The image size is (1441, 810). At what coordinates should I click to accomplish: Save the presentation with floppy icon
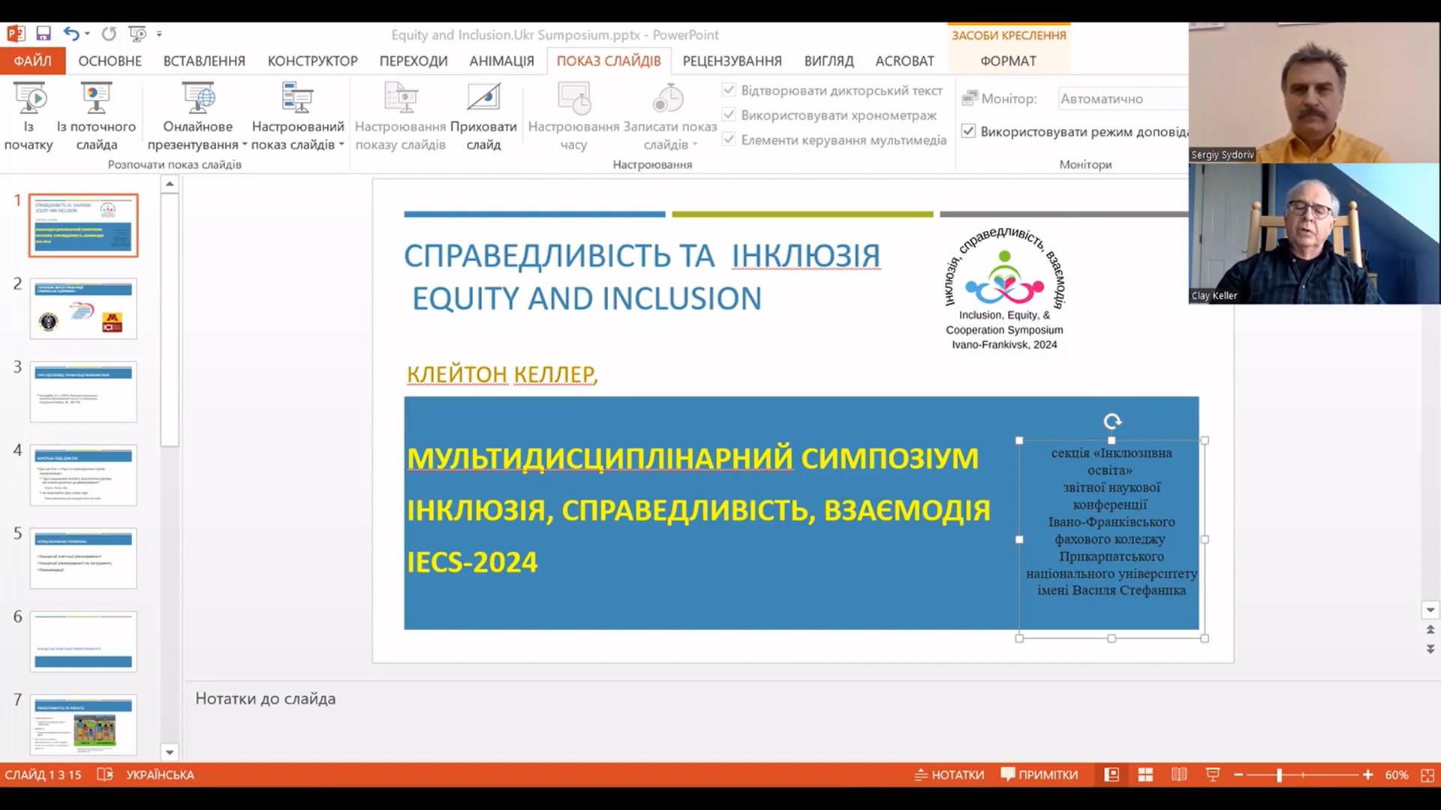point(44,34)
